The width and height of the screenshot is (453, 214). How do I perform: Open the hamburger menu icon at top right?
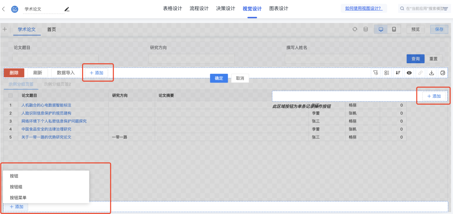coord(445,9)
